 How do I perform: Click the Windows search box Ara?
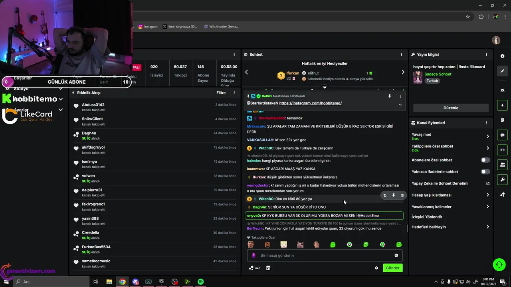[51, 282]
